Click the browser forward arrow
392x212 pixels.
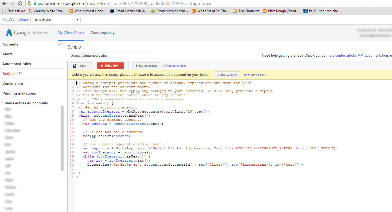(x=12, y=4)
